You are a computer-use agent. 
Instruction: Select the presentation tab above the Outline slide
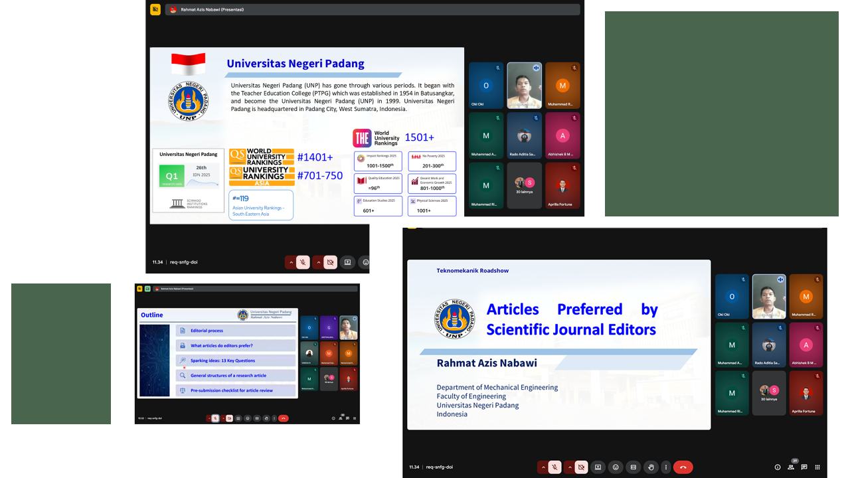click(x=176, y=289)
